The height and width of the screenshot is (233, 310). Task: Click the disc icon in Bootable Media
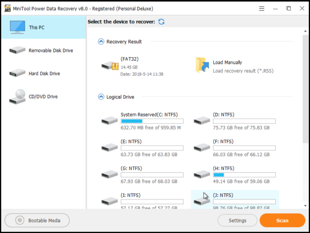click(20, 220)
